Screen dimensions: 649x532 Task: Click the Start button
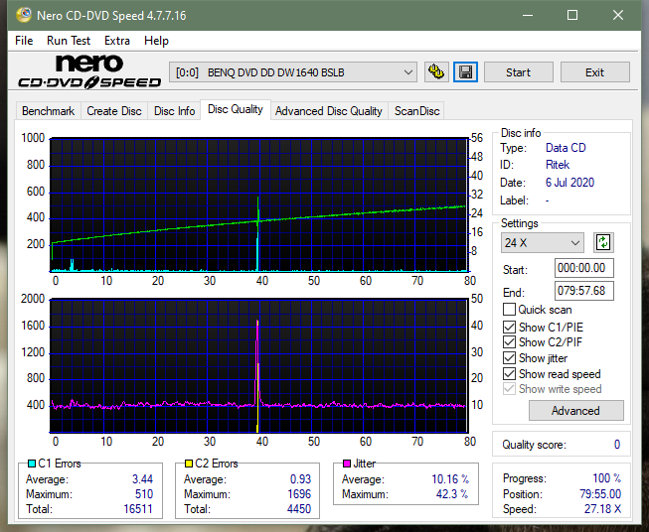click(518, 72)
